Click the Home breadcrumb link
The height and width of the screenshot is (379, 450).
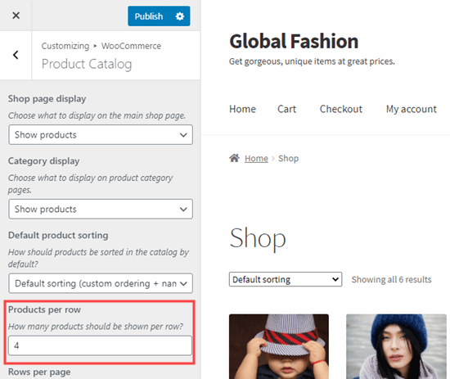(x=256, y=158)
